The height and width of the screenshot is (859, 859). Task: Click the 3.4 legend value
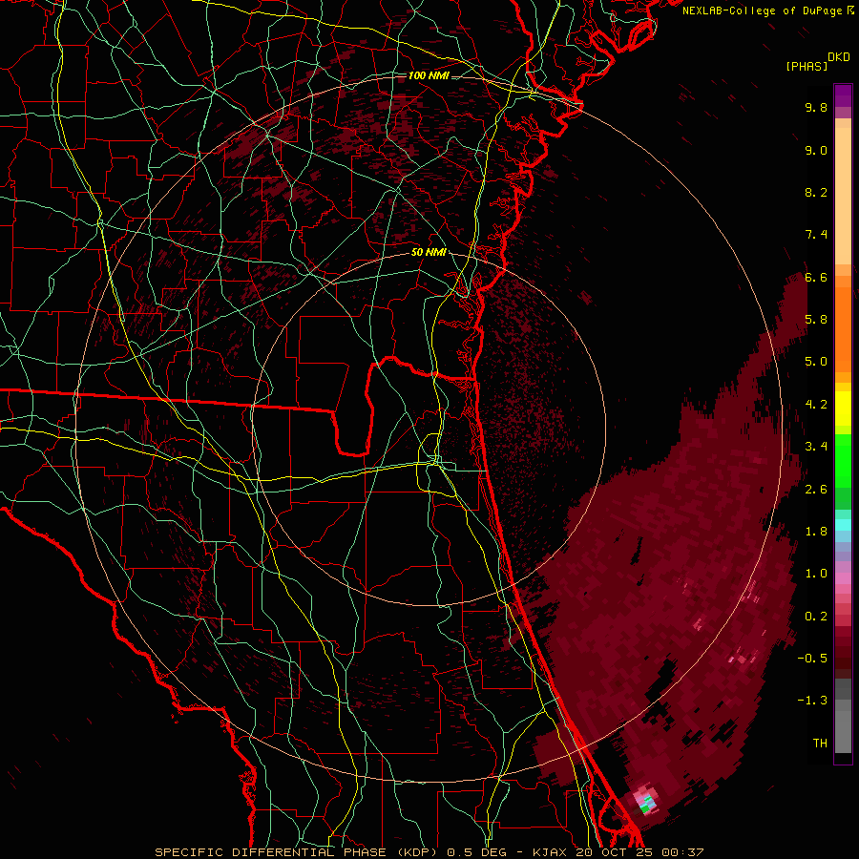(x=816, y=447)
